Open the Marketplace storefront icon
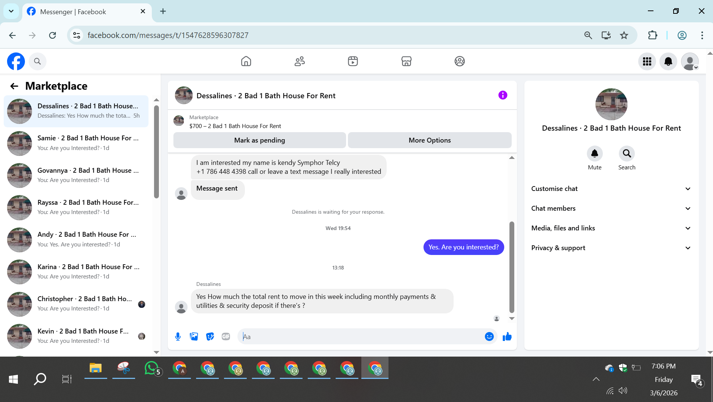The height and width of the screenshot is (402, 713). click(406, 61)
